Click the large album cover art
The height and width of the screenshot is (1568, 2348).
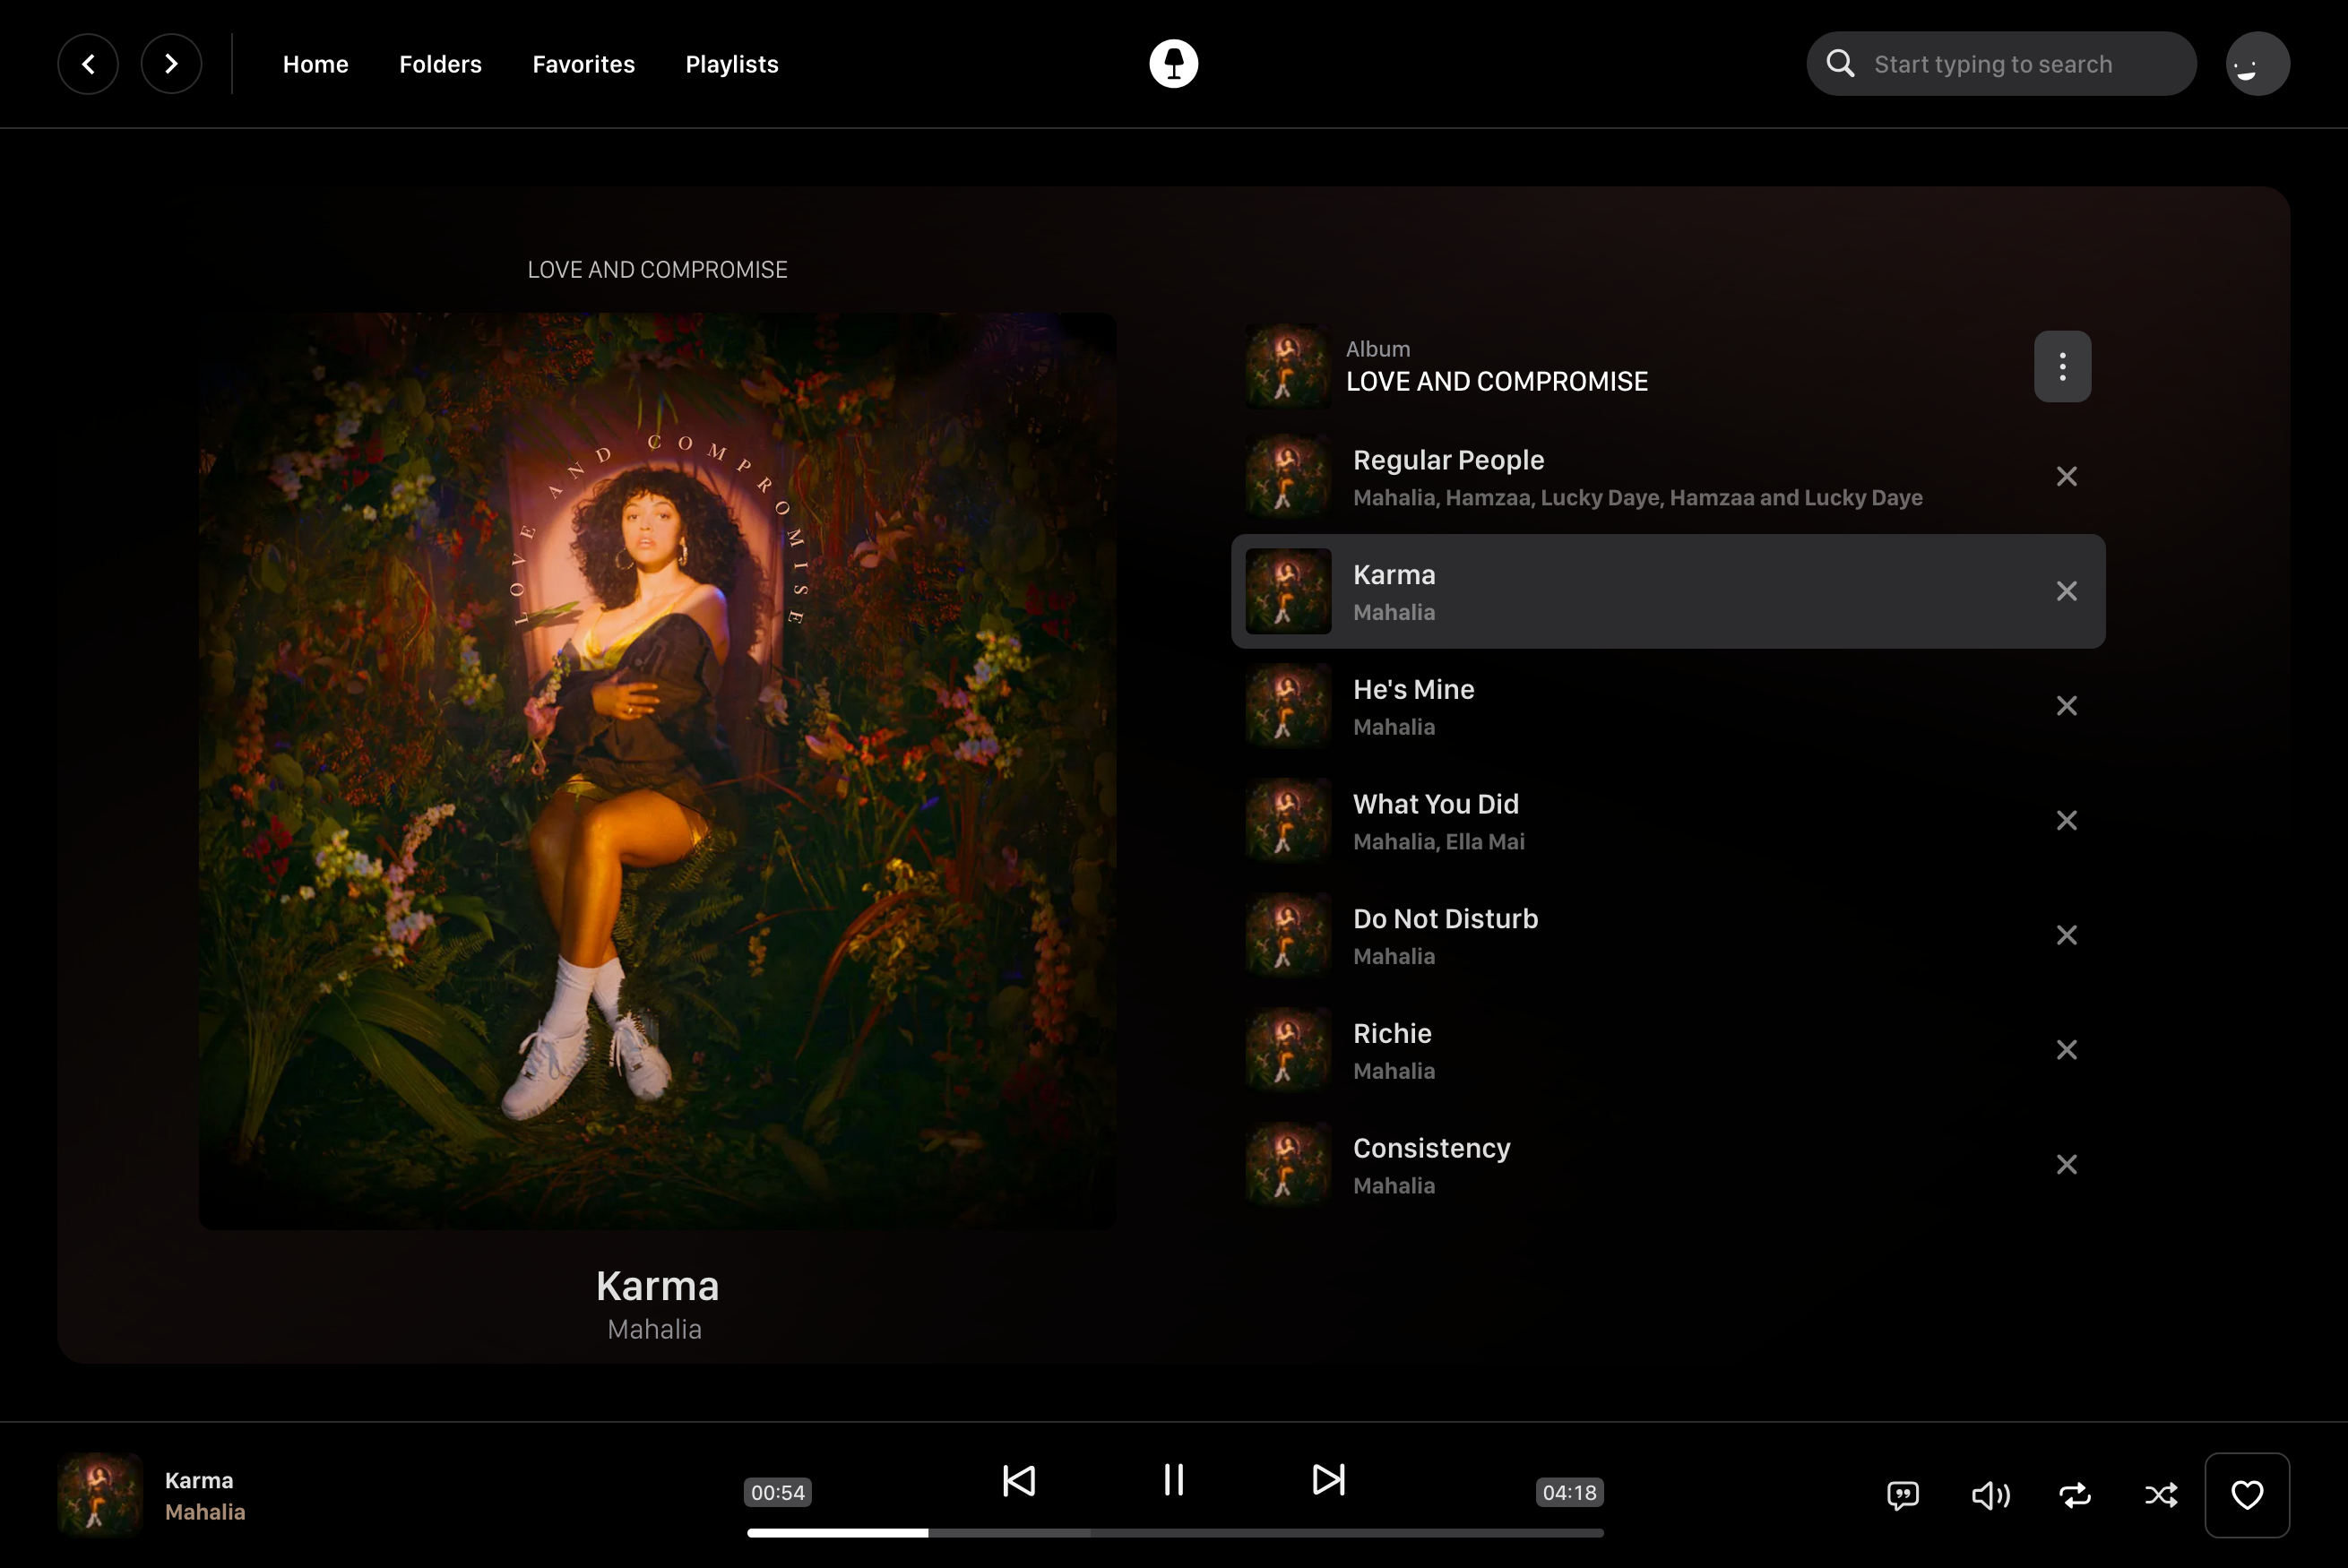pyautogui.click(x=657, y=771)
